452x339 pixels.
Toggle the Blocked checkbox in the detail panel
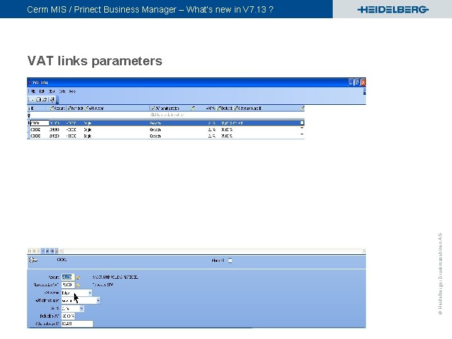(230, 261)
